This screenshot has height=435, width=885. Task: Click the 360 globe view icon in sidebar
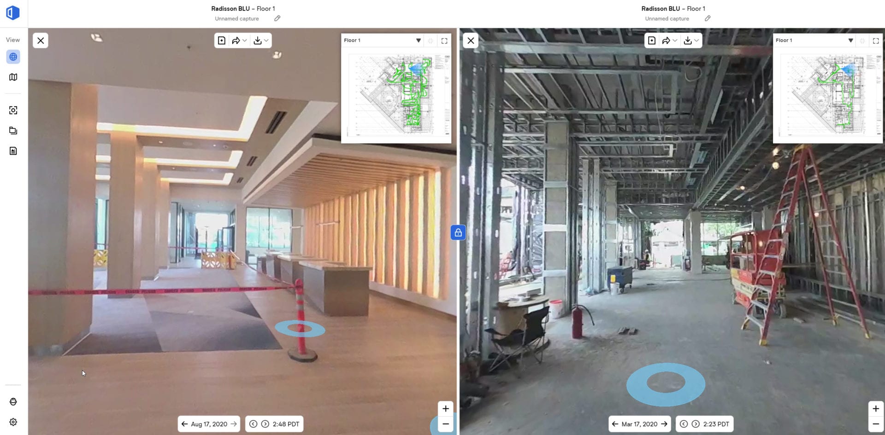pyautogui.click(x=13, y=57)
